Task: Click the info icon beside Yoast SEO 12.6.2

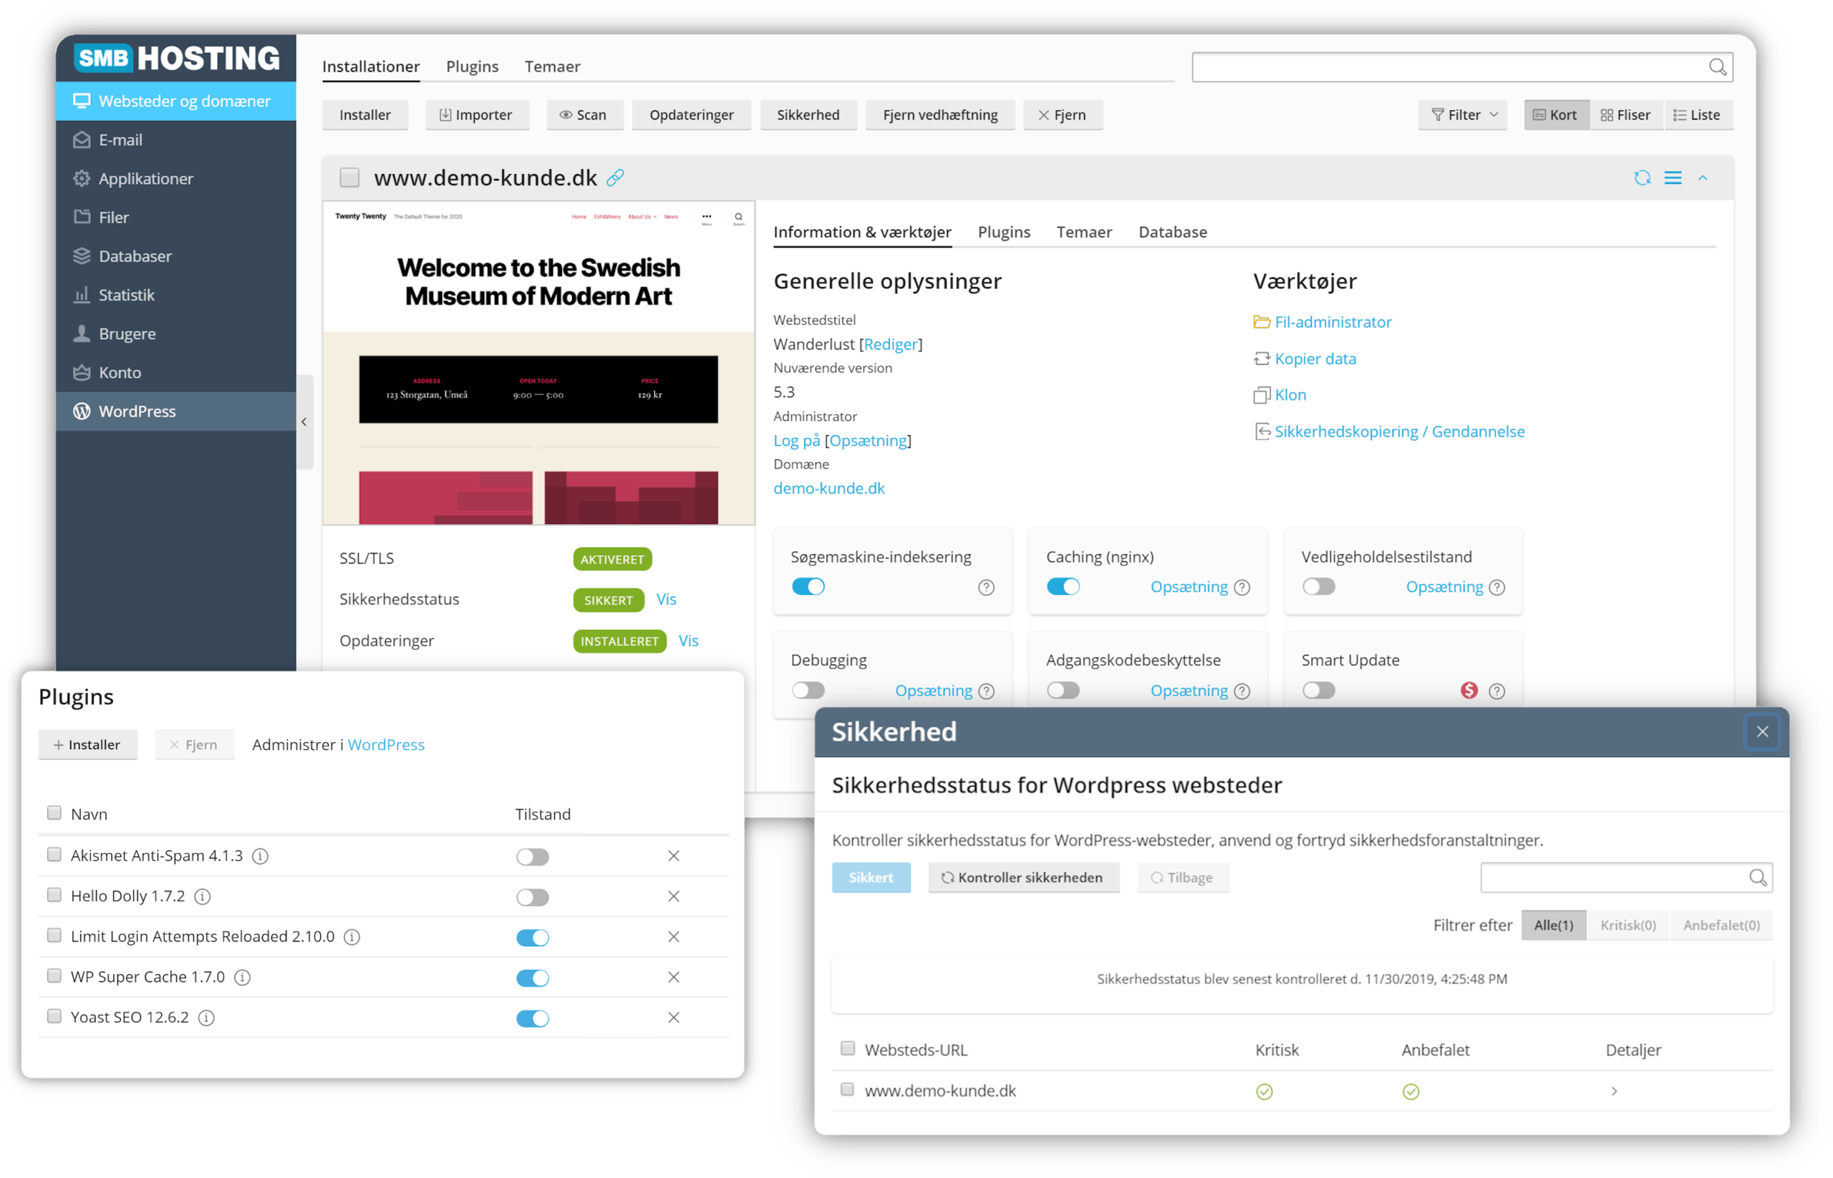Action: (x=207, y=1018)
